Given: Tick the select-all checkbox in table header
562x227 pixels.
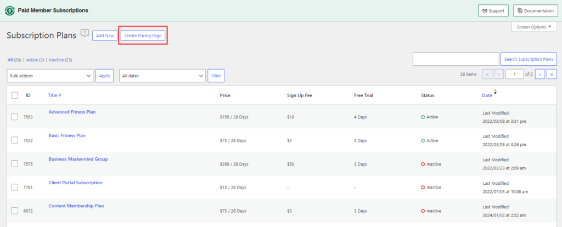Looking at the screenshot, I should click(x=15, y=95).
